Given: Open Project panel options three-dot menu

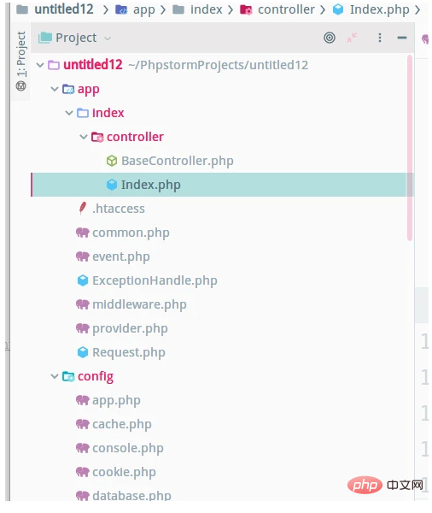Looking at the screenshot, I should pyautogui.click(x=380, y=38).
